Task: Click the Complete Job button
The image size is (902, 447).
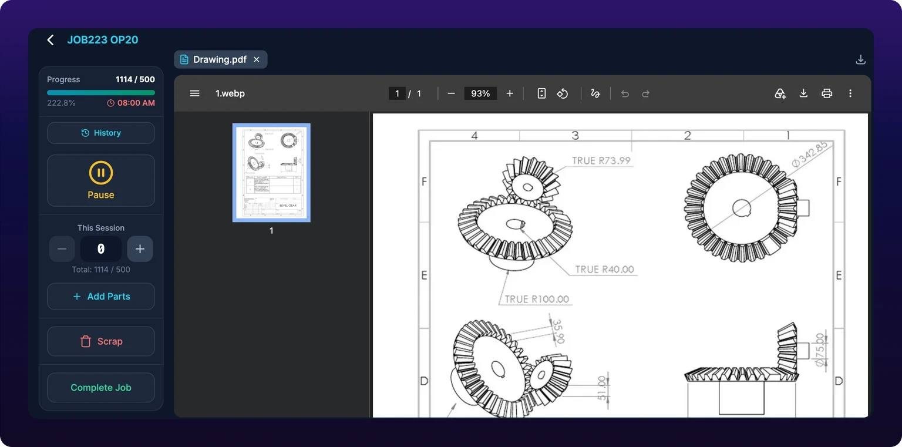Action: (101, 388)
